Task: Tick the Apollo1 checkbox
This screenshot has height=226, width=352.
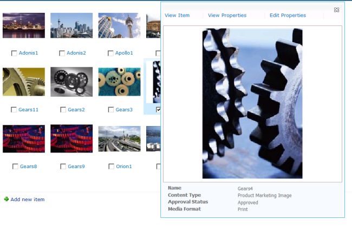Action: [x=110, y=53]
